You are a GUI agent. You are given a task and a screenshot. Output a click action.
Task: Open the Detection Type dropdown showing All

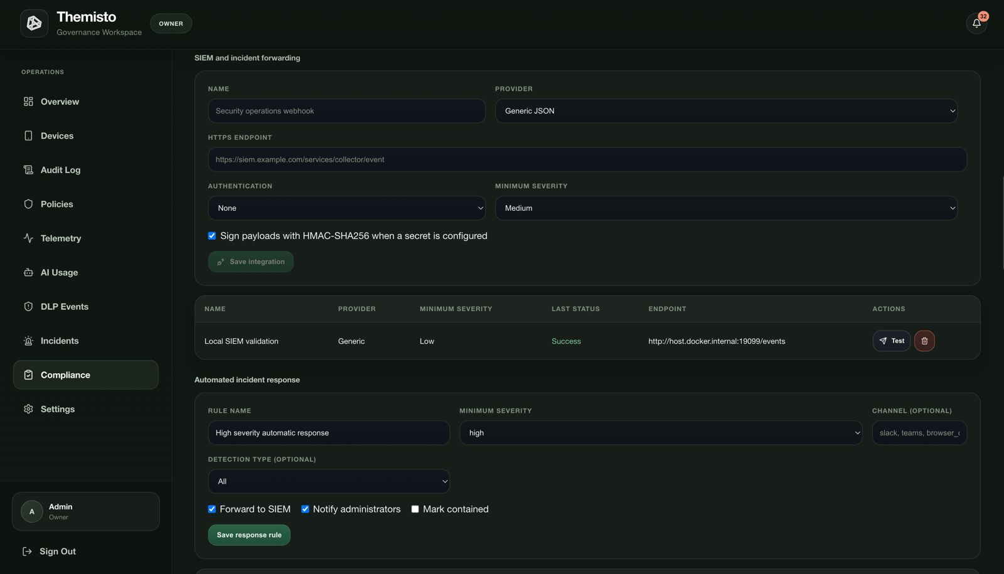click(x=329, y=481)
